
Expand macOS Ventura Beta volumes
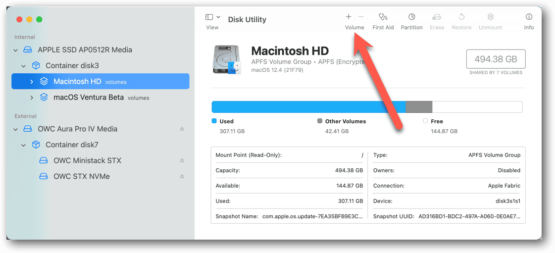(32, 98)
